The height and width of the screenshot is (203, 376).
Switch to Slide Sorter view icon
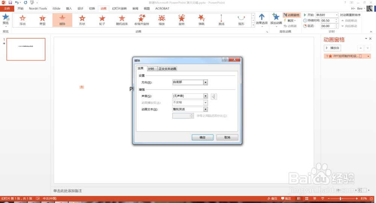coord(307,198)
